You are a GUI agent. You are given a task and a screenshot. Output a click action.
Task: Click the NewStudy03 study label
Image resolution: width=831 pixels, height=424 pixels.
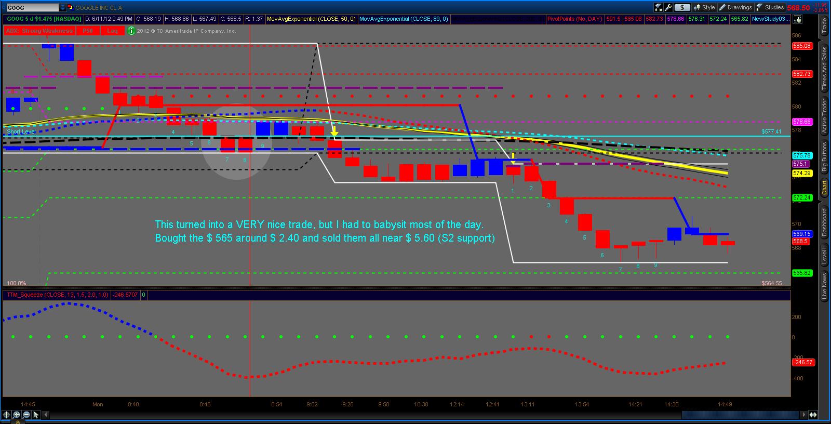771,19
